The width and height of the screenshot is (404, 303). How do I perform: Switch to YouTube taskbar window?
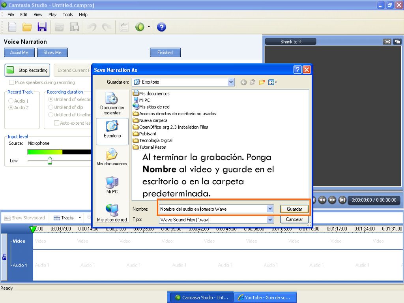pos(265,297)
